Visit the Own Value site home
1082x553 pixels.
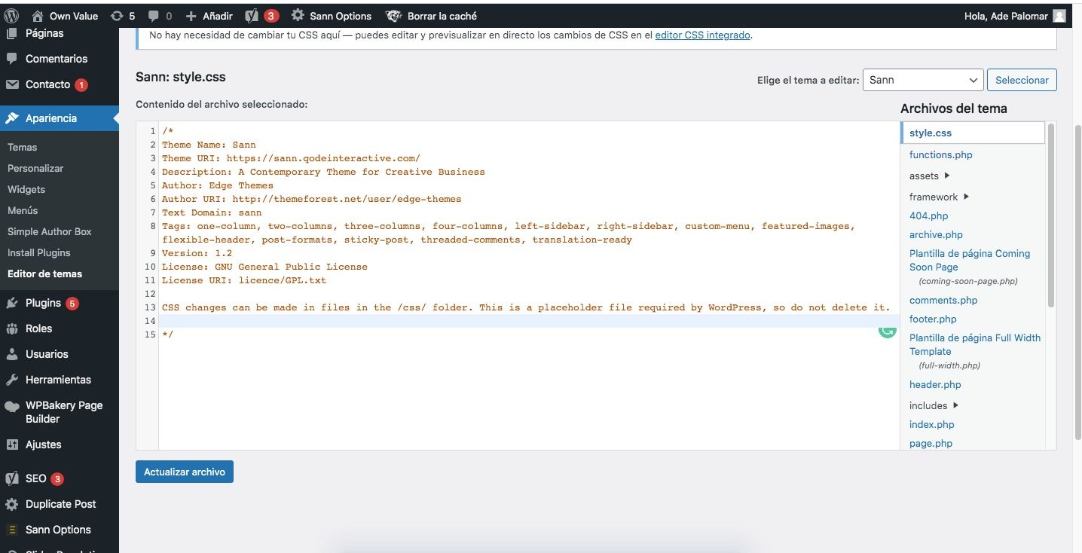tap(65, 16)
